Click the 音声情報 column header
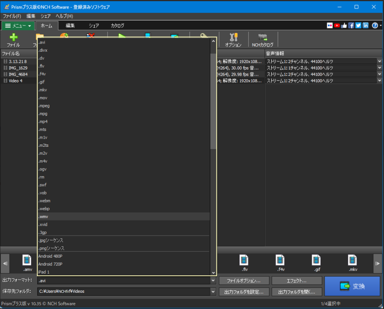384x309 pixels. click(x=323, y=53)
